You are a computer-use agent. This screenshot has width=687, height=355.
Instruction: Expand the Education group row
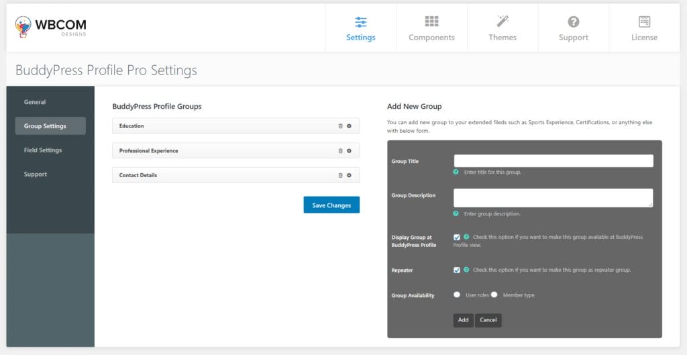coord(221,126)
